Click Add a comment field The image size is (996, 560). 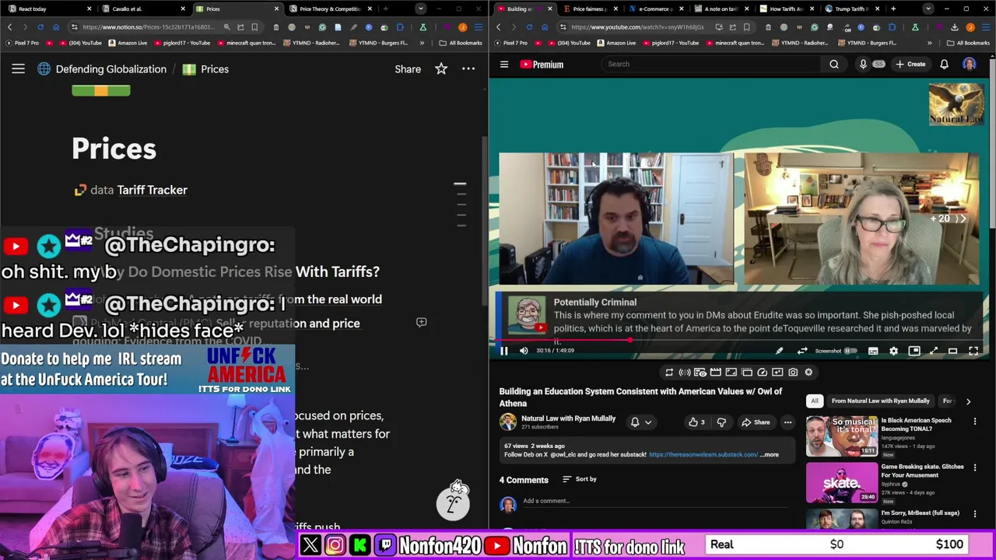point(654,501)
